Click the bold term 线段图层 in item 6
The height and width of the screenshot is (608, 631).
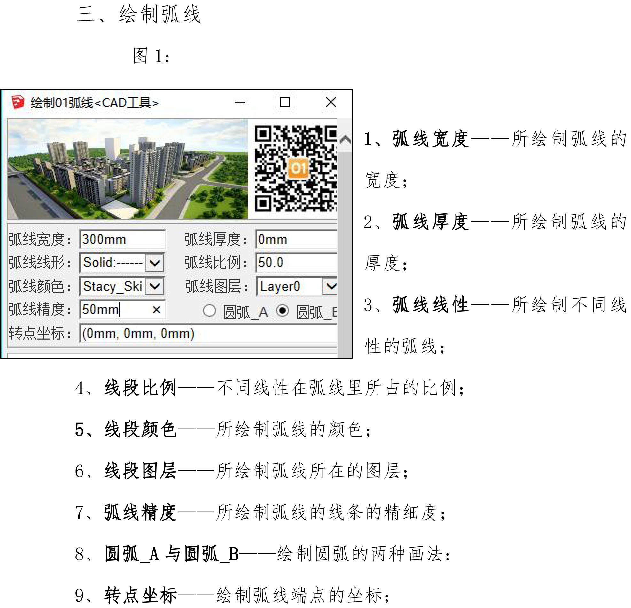pos(141,471)
